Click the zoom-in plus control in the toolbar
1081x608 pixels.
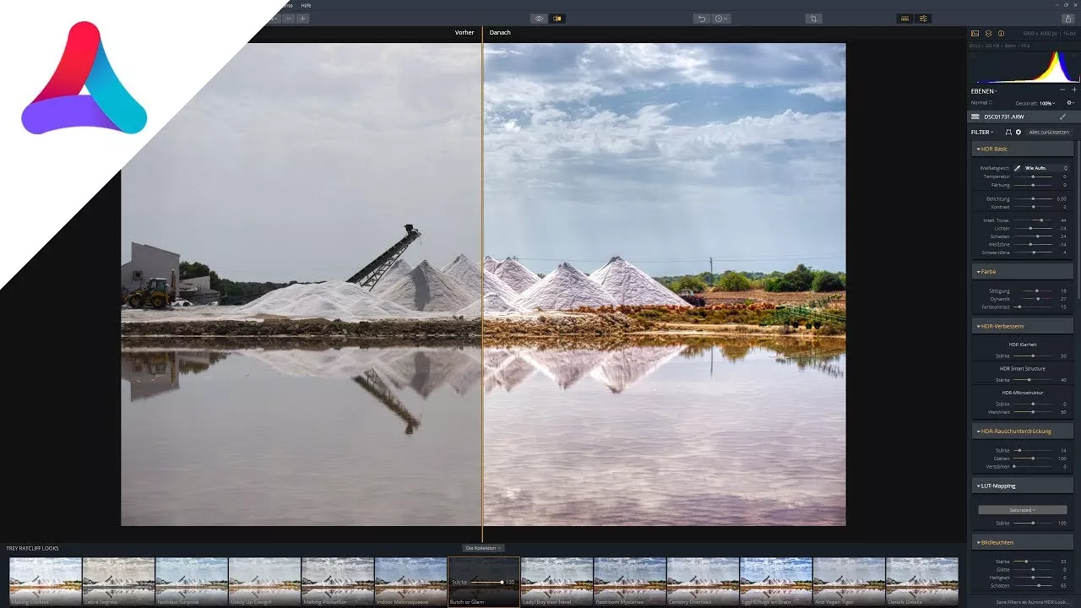pos(301,18)
